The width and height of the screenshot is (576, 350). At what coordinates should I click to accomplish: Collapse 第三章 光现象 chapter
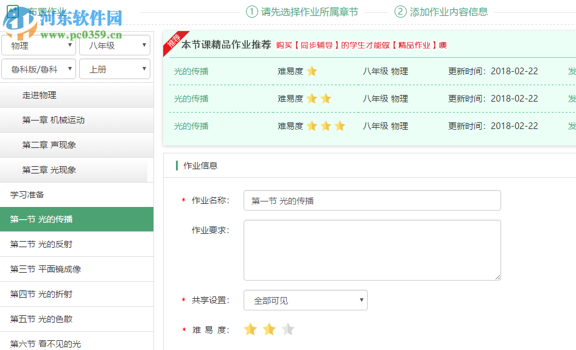click(x=77, y=170)
